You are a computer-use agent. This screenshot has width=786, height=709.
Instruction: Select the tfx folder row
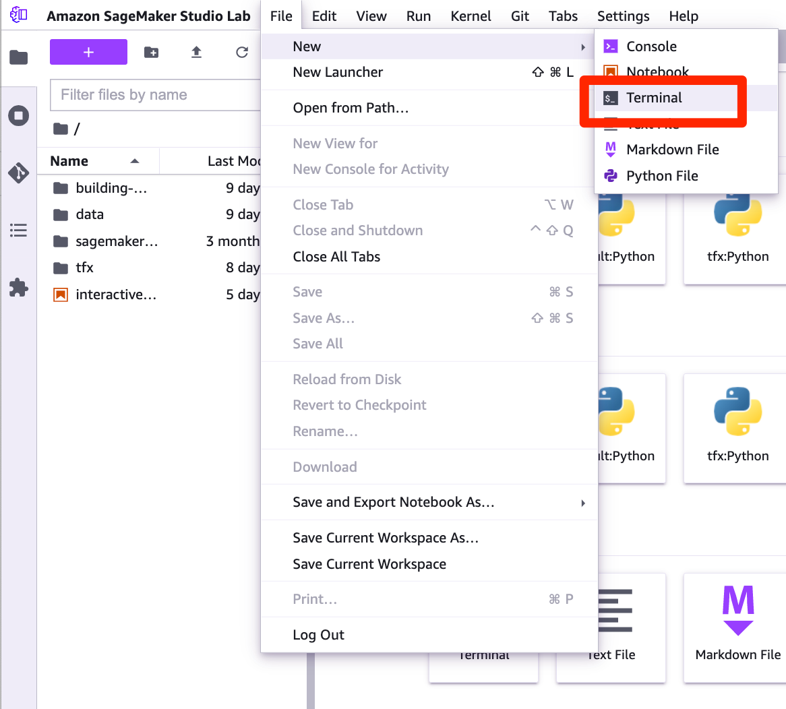(150, 268)
